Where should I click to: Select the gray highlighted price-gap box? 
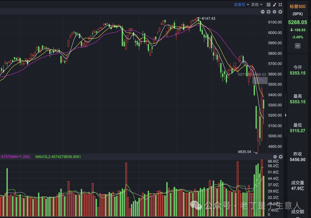(260, 81)
